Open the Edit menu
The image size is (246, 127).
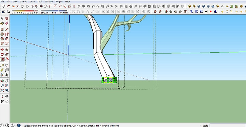(x=8, y=2)
